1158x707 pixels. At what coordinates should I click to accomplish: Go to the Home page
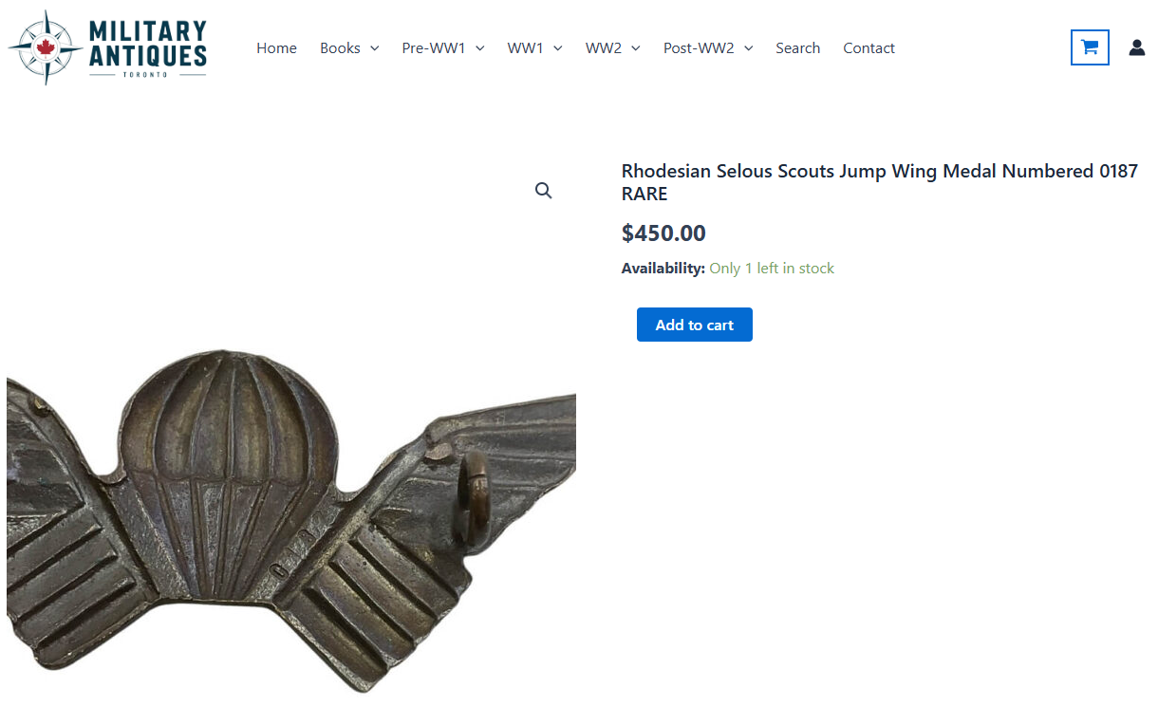click(276, 48)
